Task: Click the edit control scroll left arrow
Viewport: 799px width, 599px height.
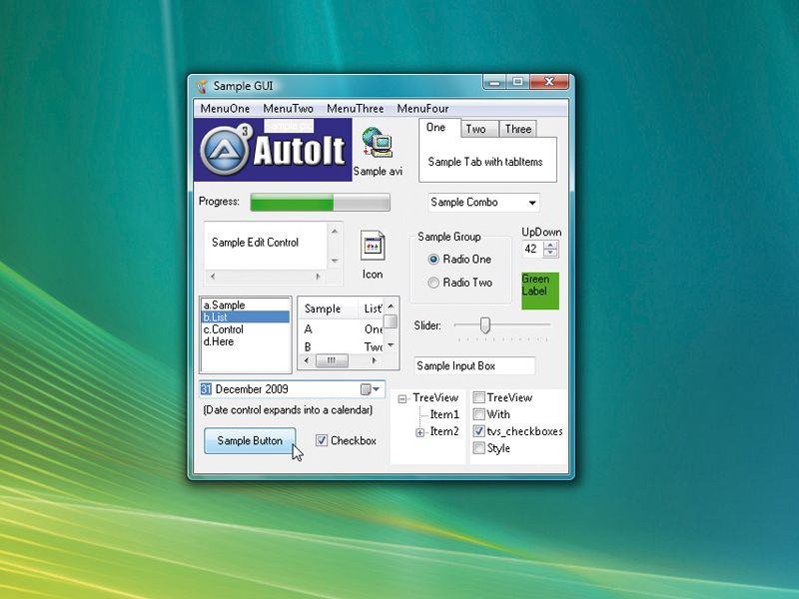Action: 213,277
